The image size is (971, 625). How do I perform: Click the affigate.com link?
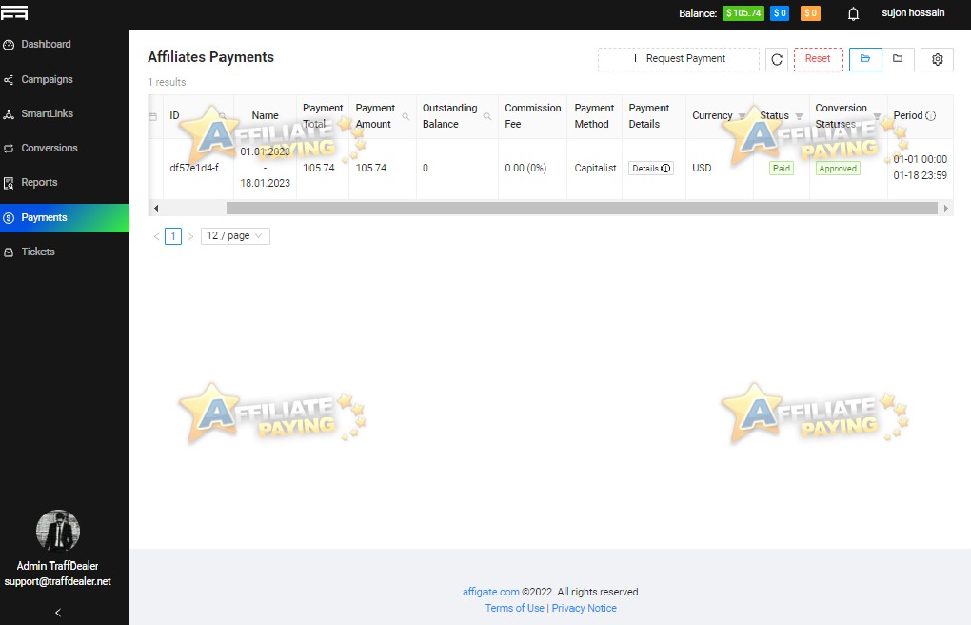coord(490,592)
